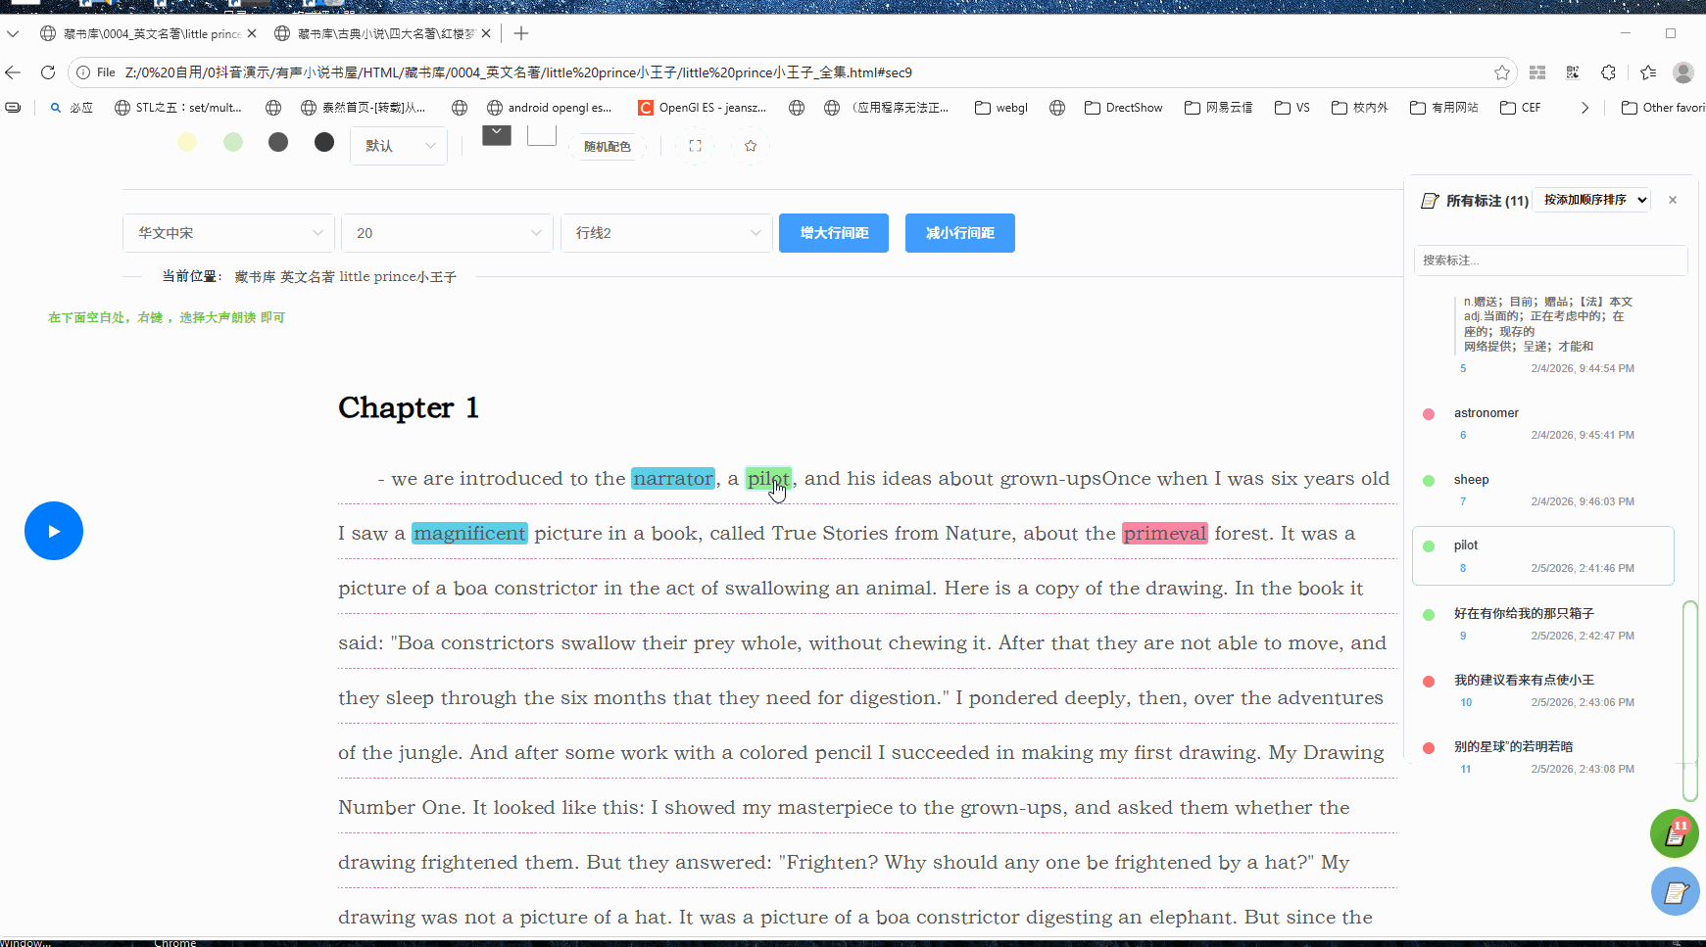
Task: Select the pilot annotation entry in panel
Action: [x=1543, y=556]
